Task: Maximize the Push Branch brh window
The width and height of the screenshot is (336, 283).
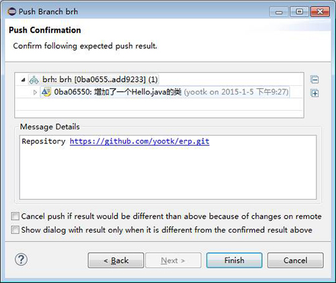Action: (x=300, y=11)
